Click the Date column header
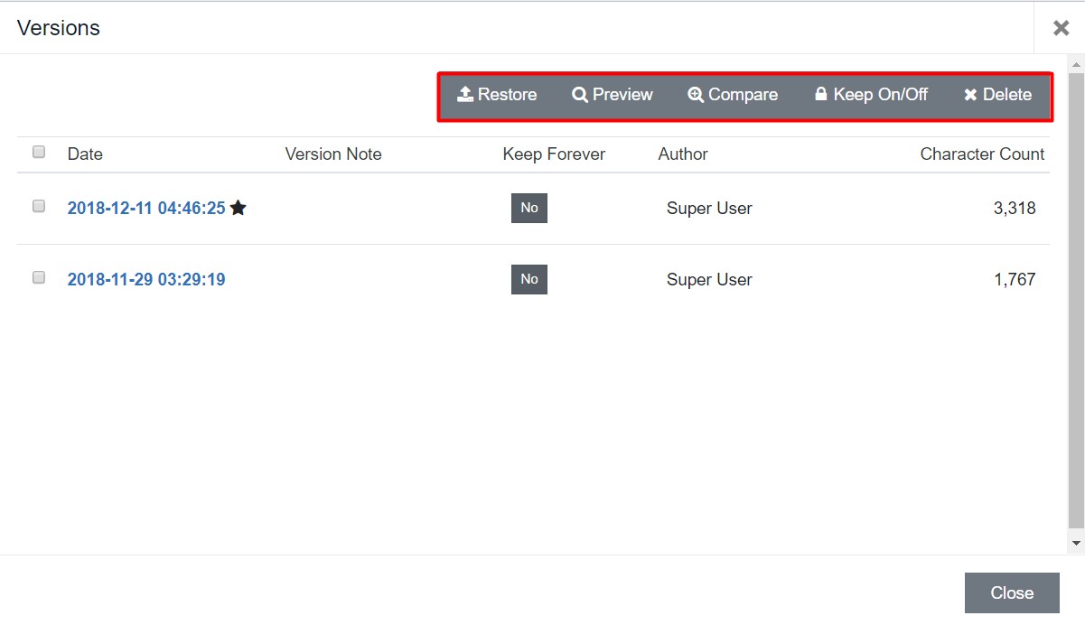 coord(85,154)
